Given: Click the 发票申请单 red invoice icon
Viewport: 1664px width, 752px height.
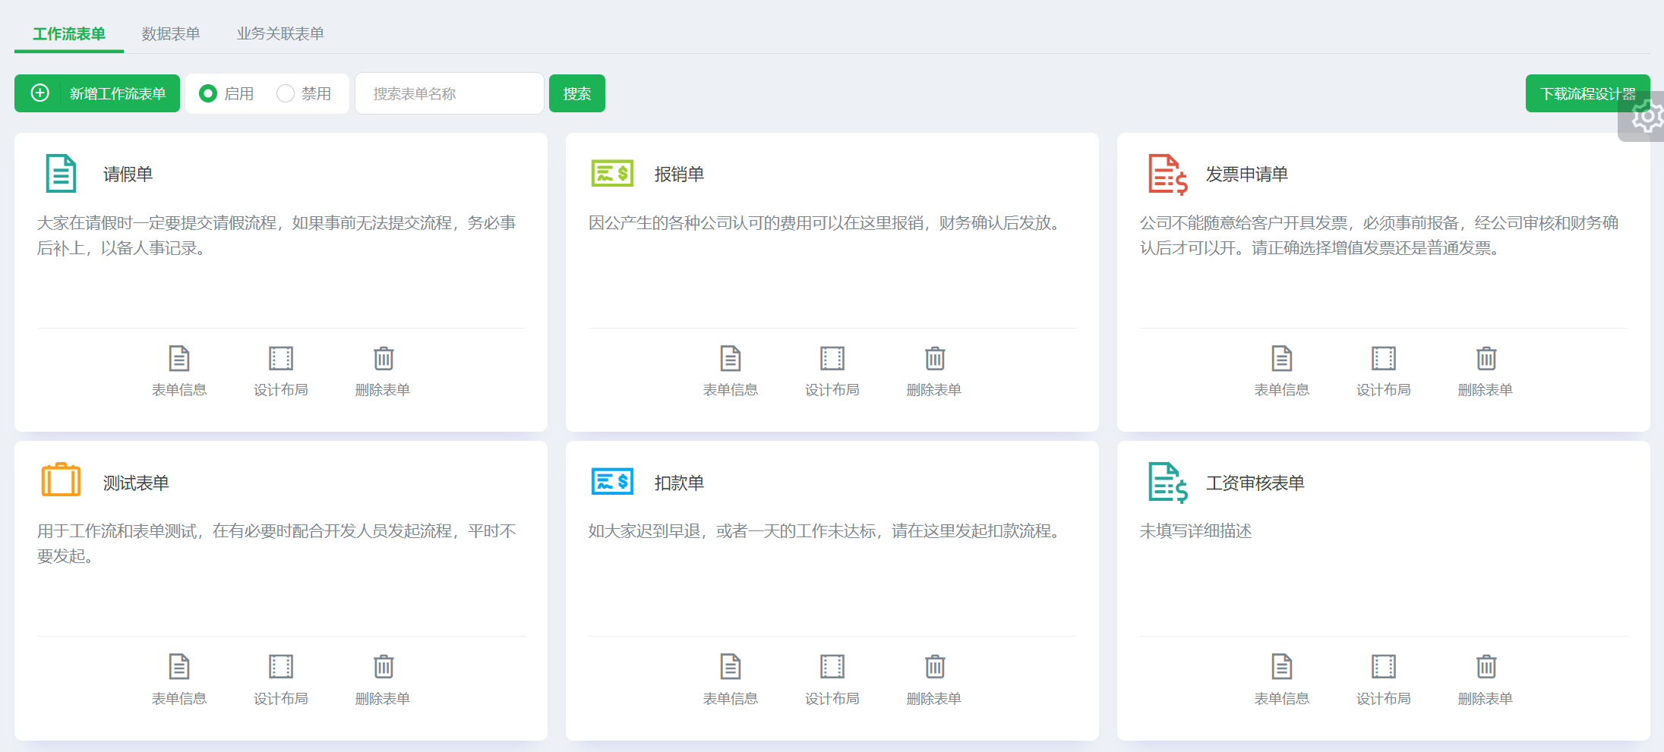Looking at the screenshot, I should click(1167, 175).
